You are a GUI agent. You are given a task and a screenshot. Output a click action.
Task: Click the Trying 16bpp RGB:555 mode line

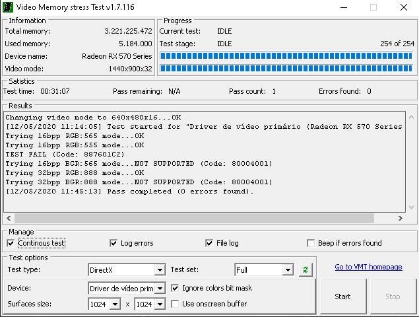point(75,145)
